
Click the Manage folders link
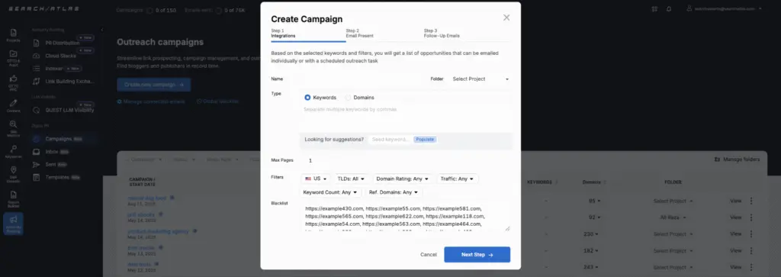[x=738, y=159]
